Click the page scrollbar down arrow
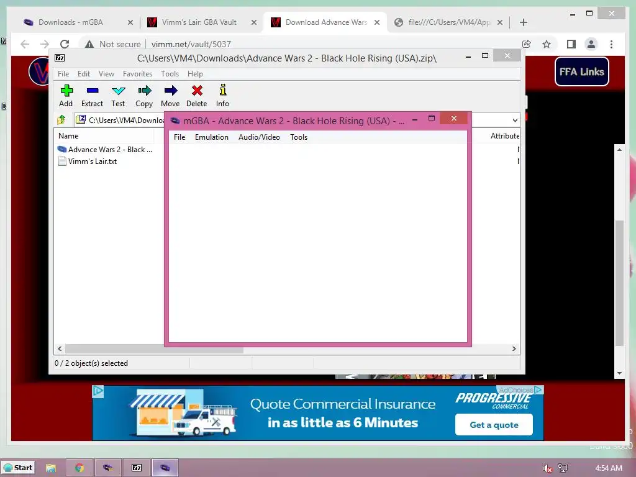 point(619,373)
